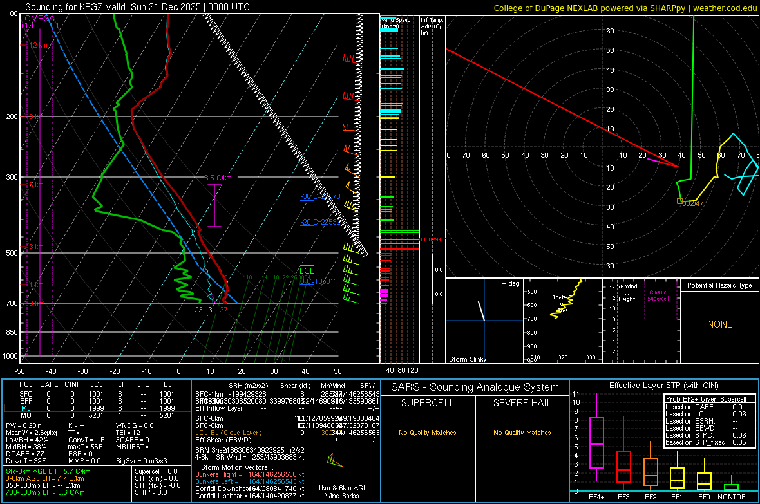The width and height of the screenshot is (760, 504).
Task: Select the SFC parcel row
Action: tap(97, 394)
